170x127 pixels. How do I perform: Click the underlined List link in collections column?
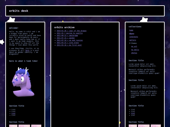(133, 113)
